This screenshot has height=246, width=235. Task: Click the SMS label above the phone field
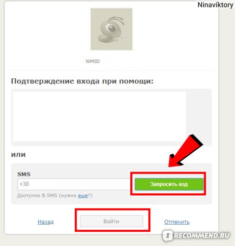pyautogui.click(x=24, y=174)
